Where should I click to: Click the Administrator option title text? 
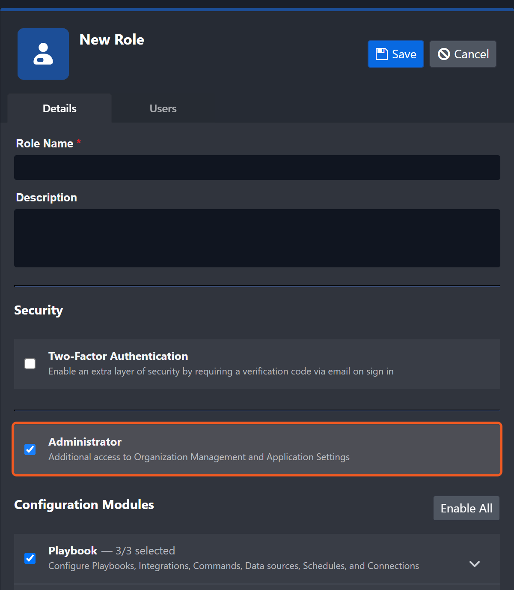pos(85,442)
